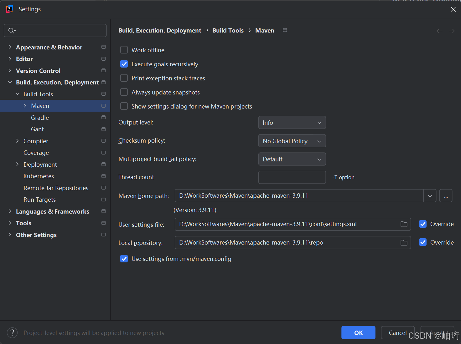Browse for the user settings file via folder icon
This screenshot has width=461, height=344.
[404, 224]
